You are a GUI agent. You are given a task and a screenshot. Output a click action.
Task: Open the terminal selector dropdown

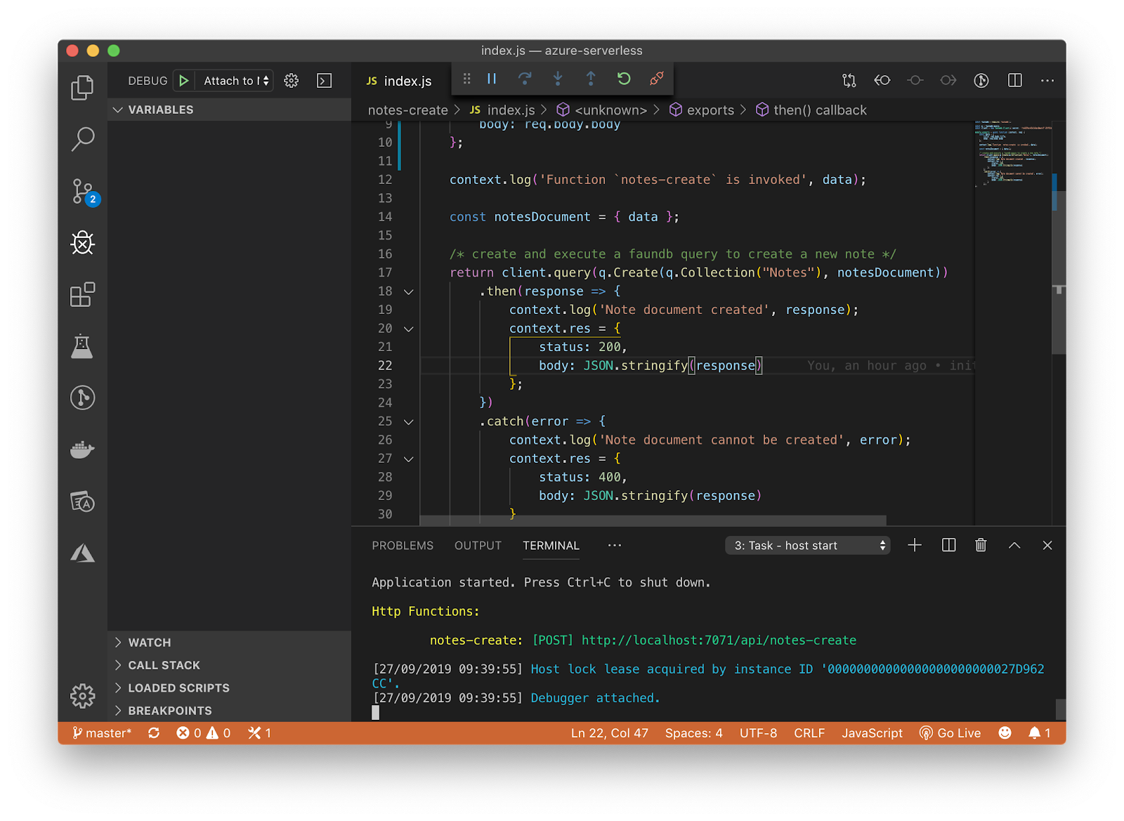click(807, 546)
